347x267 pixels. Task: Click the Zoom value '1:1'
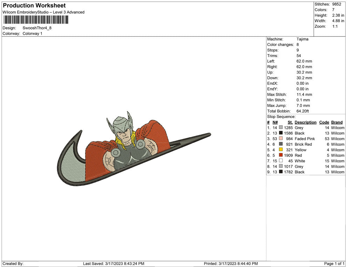click(335, 26)
